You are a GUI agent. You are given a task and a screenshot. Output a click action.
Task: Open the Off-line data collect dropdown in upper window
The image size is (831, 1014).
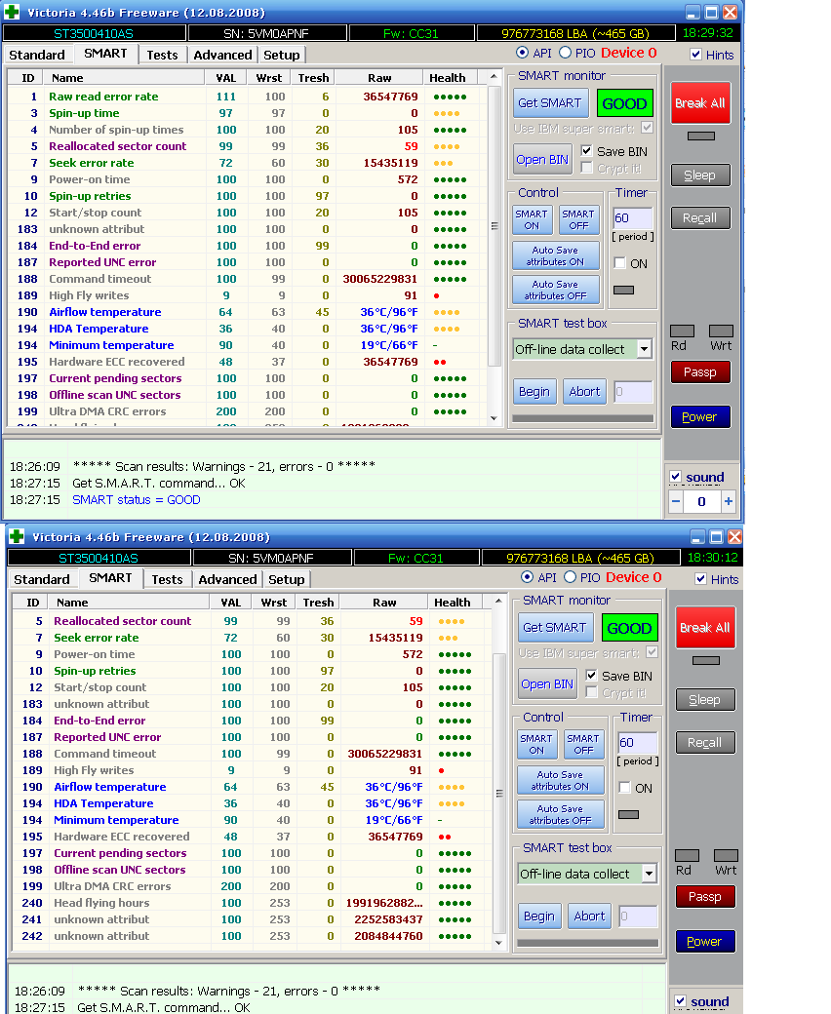coord(644,349)
